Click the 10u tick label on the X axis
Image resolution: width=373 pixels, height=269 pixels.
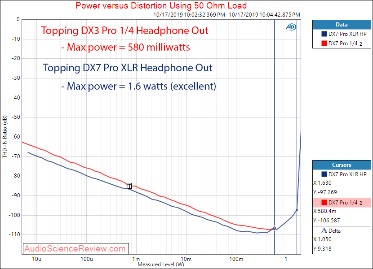point(36,259)
